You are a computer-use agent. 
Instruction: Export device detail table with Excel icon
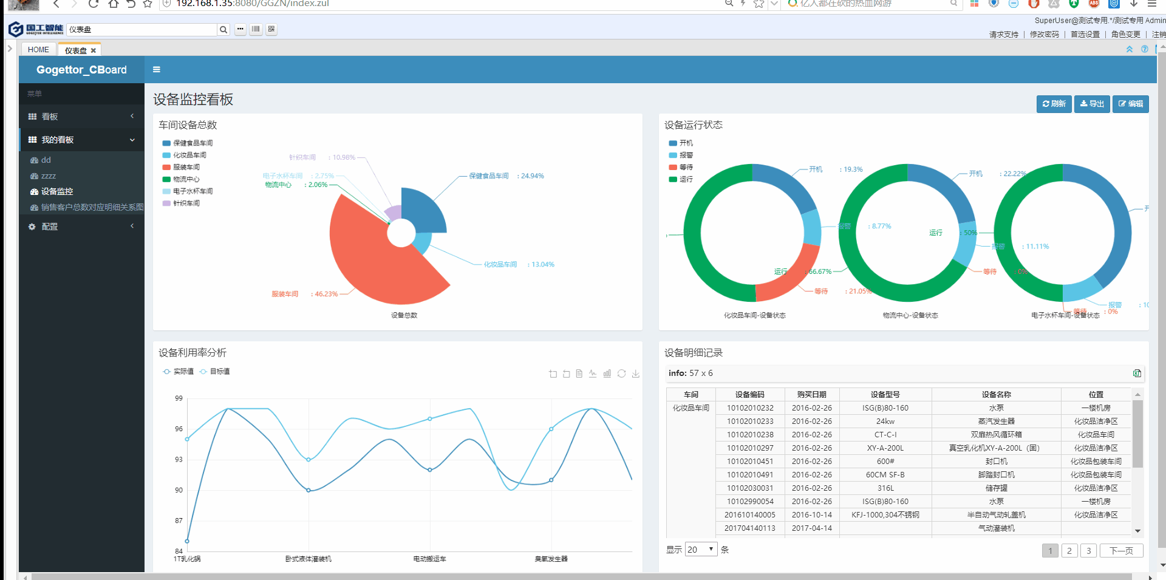[1137, 374]
